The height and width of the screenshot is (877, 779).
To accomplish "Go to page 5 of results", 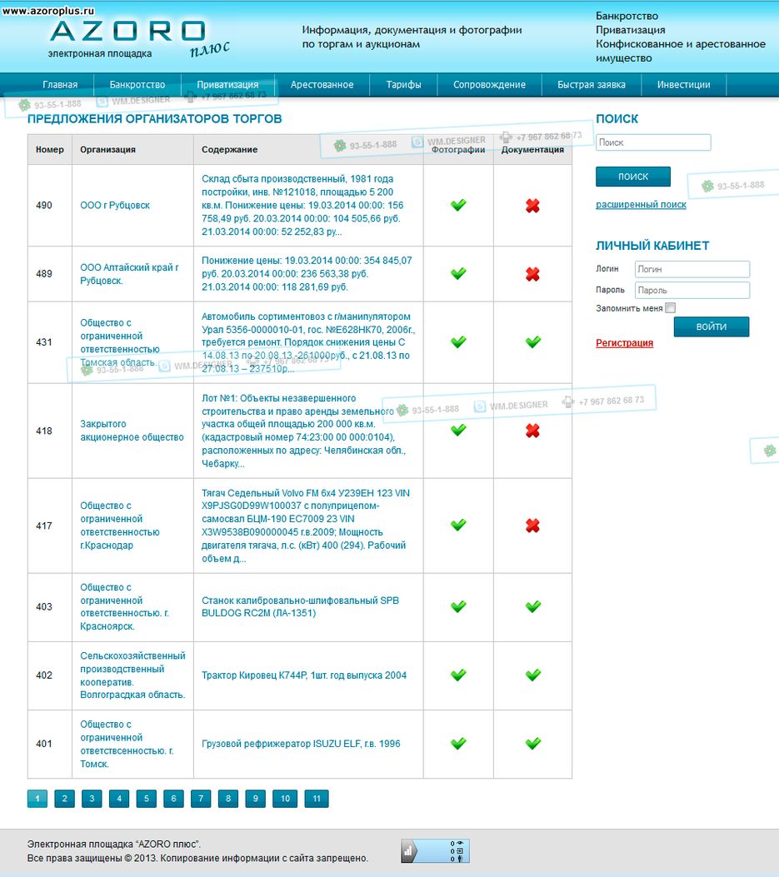I will click(146, 799).
